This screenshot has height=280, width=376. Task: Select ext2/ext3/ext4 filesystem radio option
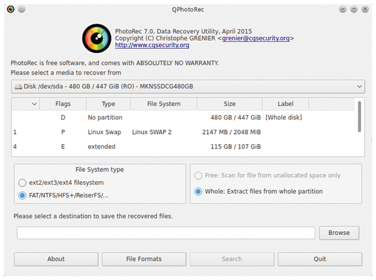23,183
